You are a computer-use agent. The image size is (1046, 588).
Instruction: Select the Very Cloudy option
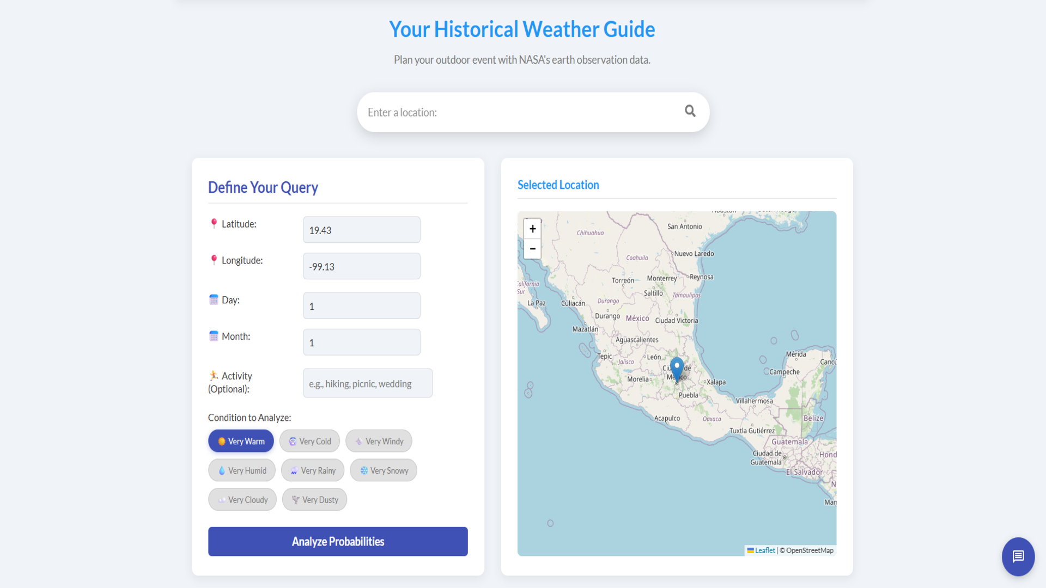242,500
